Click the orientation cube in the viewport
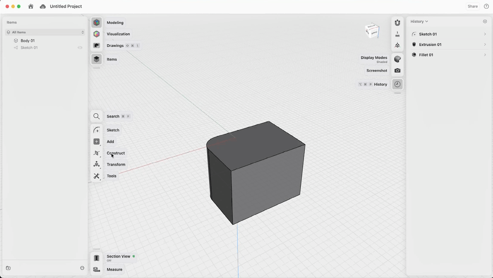 (x=372, y=30)
